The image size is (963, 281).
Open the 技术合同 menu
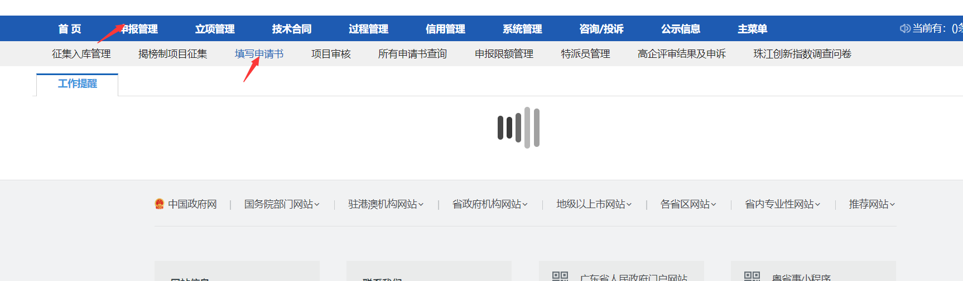click(x=292, y=29)
